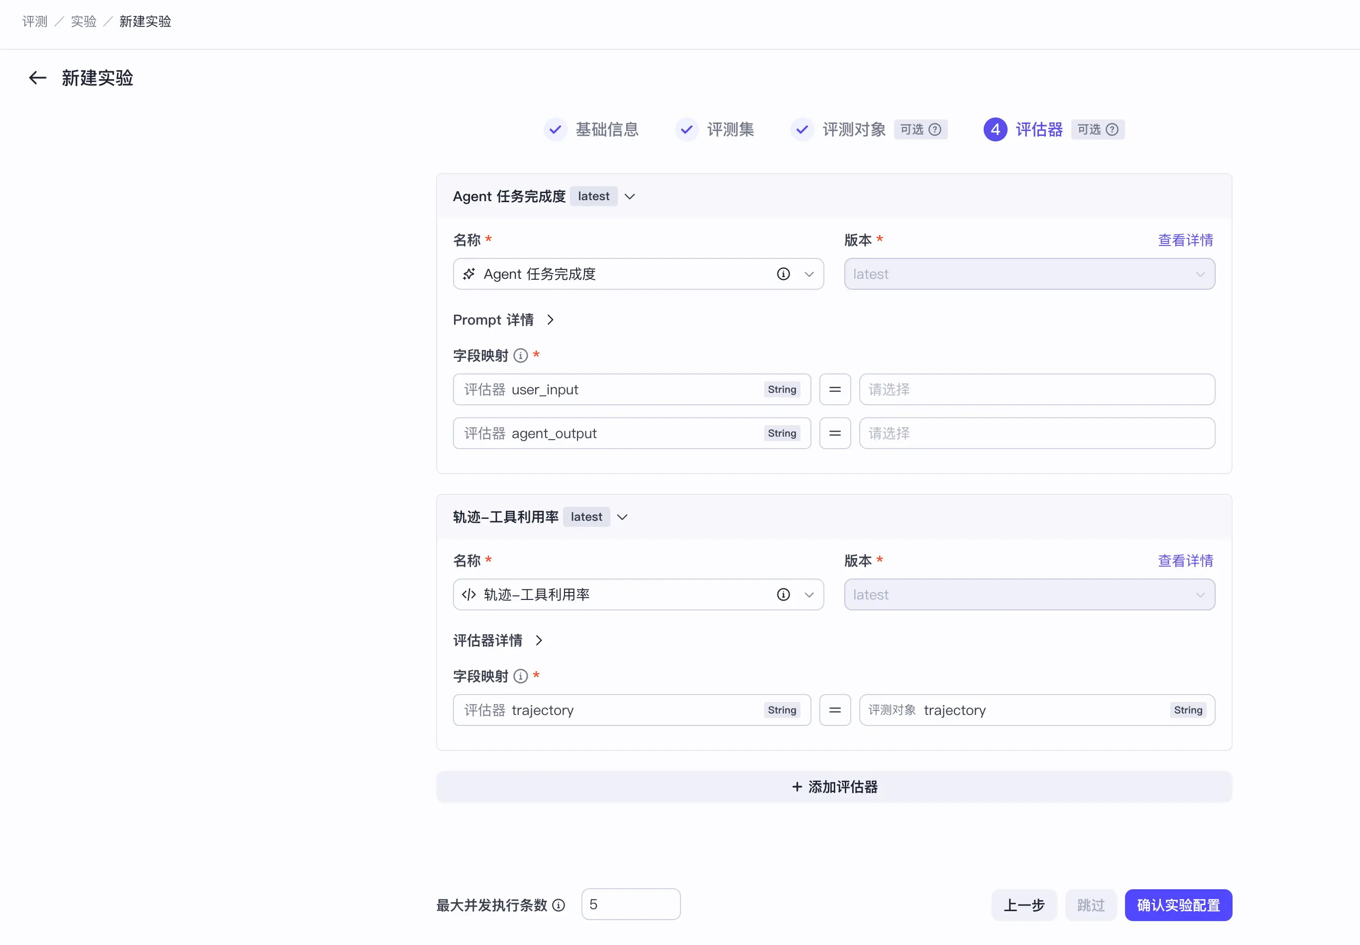1360x945 pixels.
Task: Click the latest tag in 轨迹-工具利用率 header
Action: tap(586, 517)
